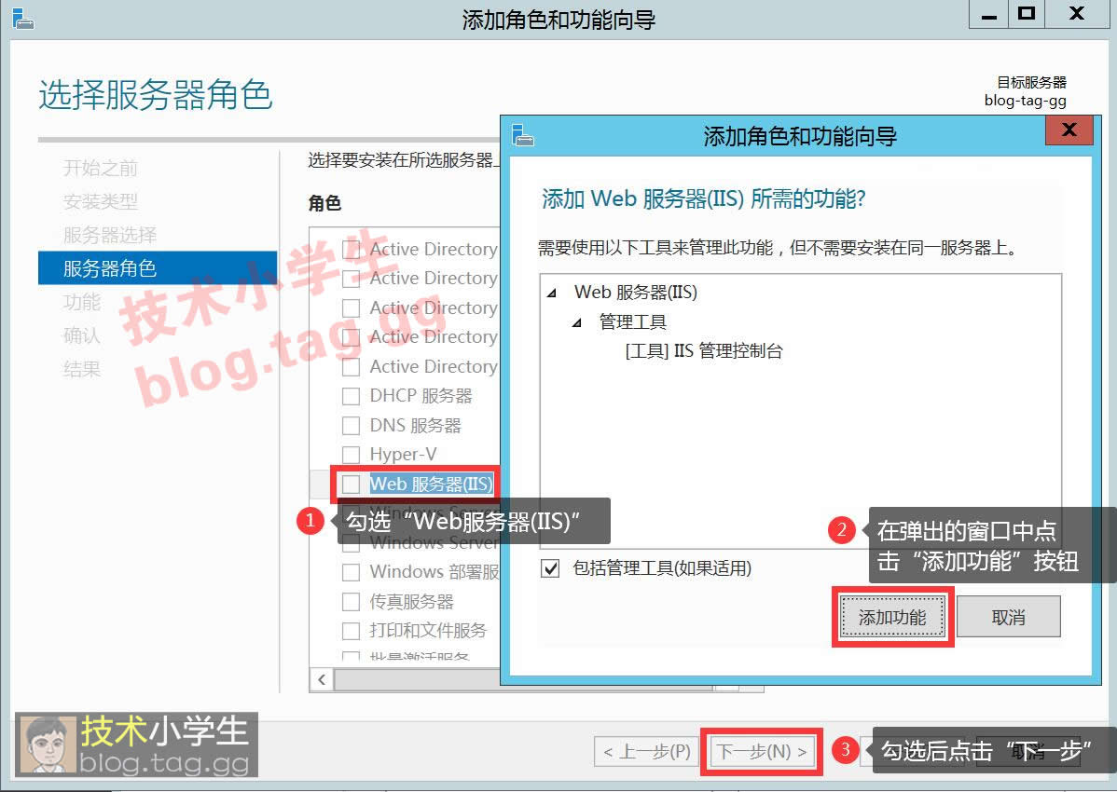The width and height of the screenshot is (1117, 792).
Task: Collapse the 管理工具 tree node
Action: click(x=577, y=322)
